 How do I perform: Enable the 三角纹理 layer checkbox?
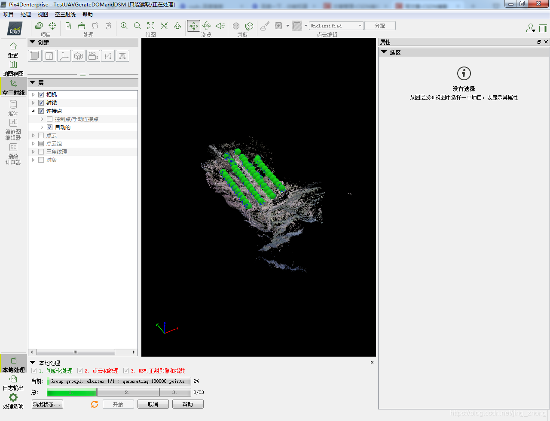point(41,152)
